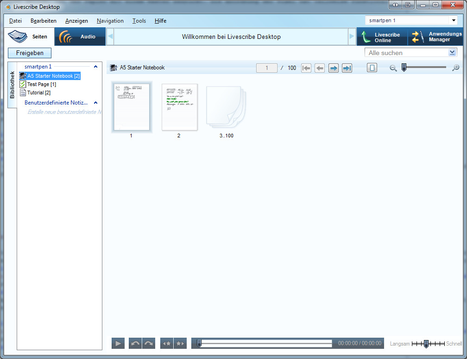Go to the last page
Viewport: 467px width, 359px height.
[x=347, y=68]
